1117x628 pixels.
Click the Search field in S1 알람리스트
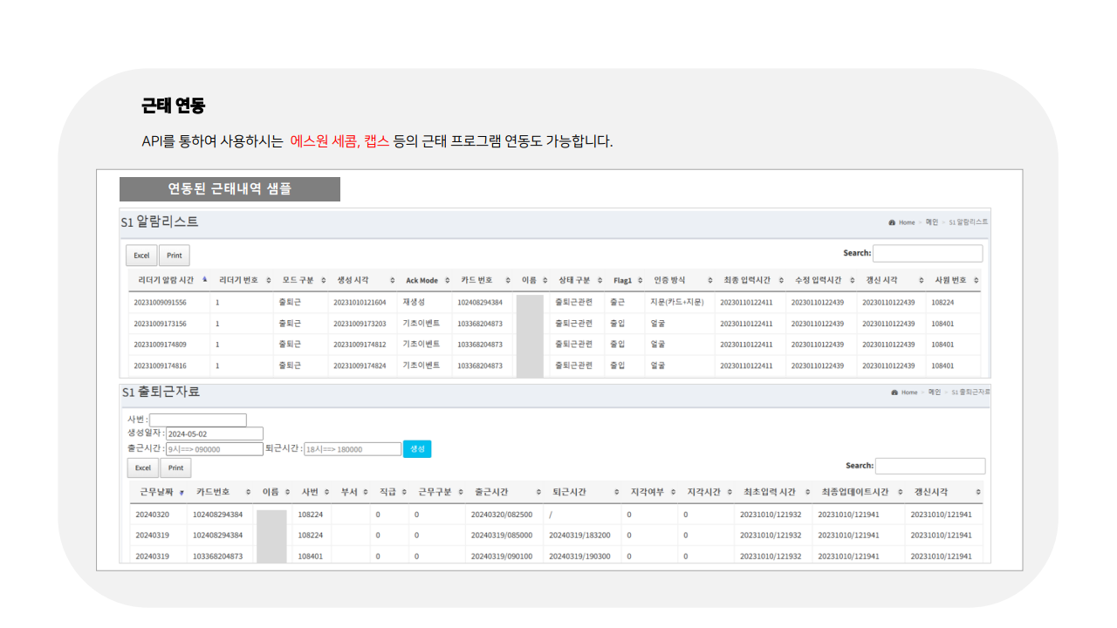928,252
